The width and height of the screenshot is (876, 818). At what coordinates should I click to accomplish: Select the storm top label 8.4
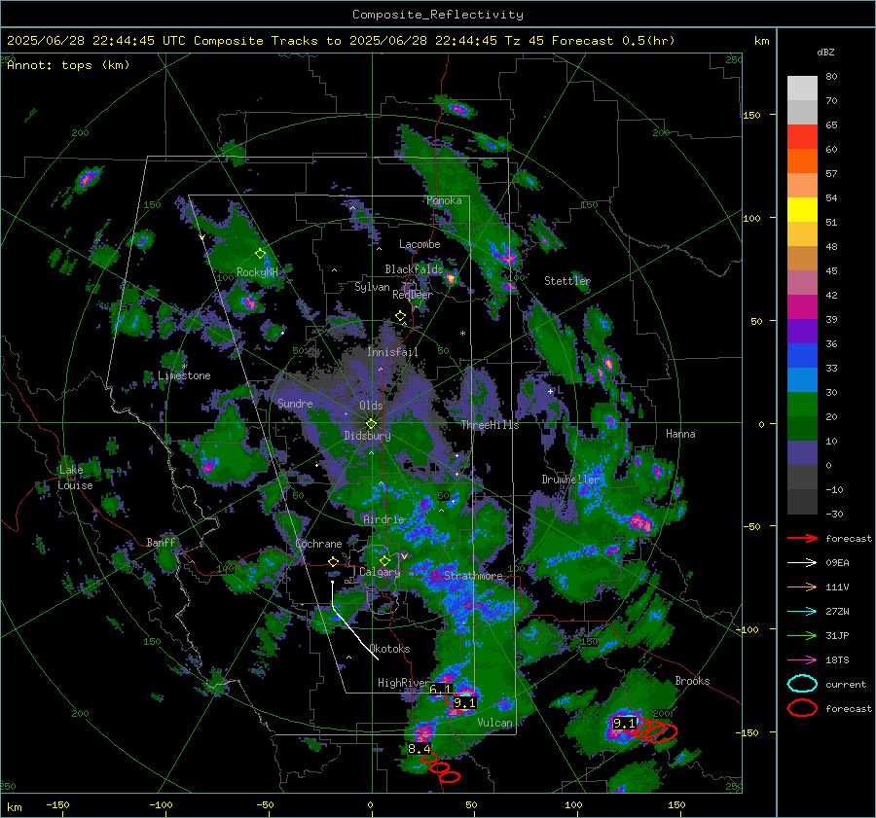[419, 749]
